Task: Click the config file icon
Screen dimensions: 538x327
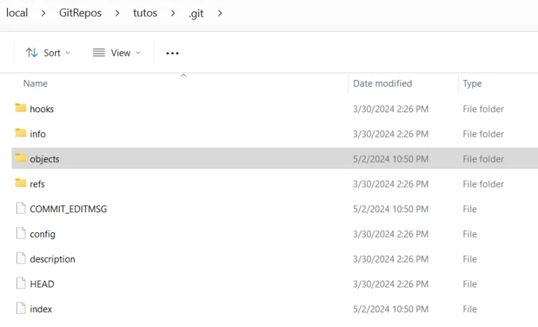Action: pos(20,234)
